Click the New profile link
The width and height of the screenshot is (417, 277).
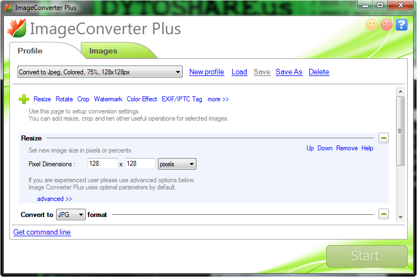pos(207,72)
